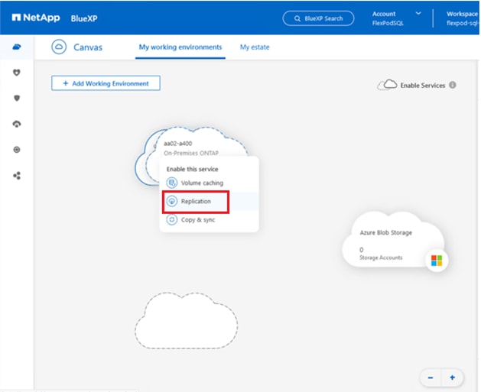The width and height of the screenshot is (481, 392).
Task: Click the Enable Services info icon
Action: pos(453,85)
